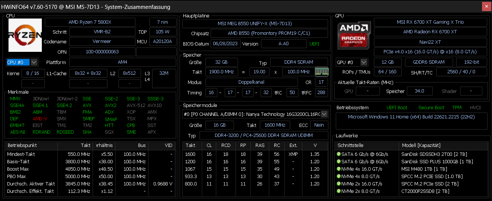Screen dimensions: 492x201
Task: Select the PBO Max row
Action: click(x=91, y=176)
